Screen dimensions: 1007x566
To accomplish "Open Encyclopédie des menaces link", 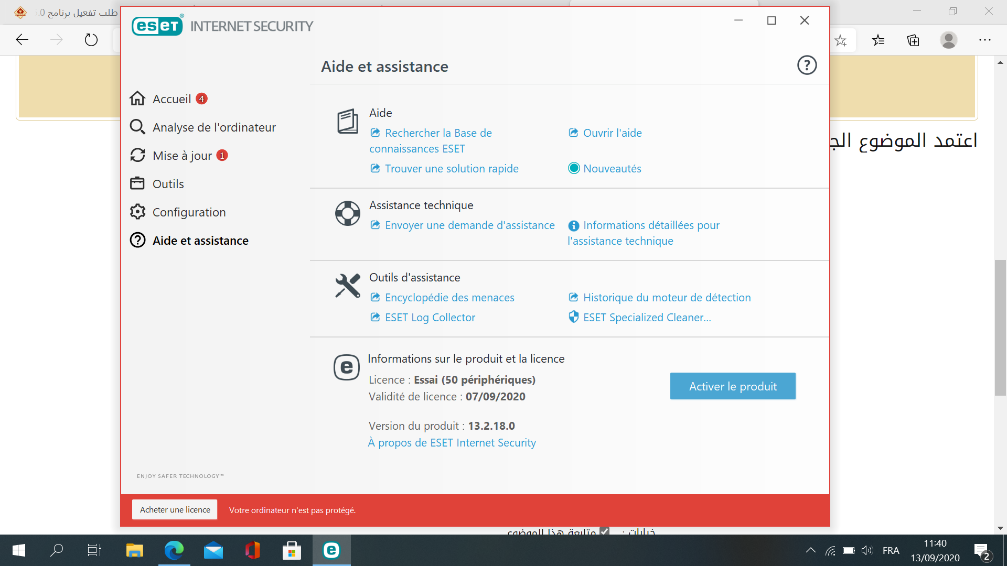I will 442,298.
